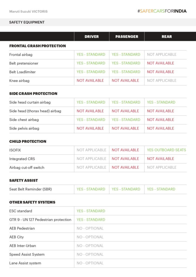Click the Lane Assist system row label

coord(25,263)
